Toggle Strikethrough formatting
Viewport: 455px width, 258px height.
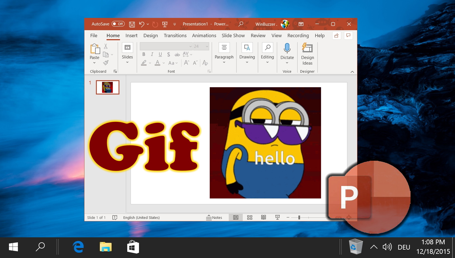click(177, 54)
